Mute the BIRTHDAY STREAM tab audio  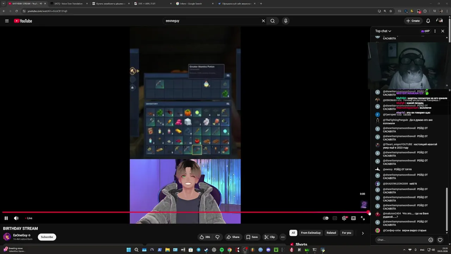41,4
